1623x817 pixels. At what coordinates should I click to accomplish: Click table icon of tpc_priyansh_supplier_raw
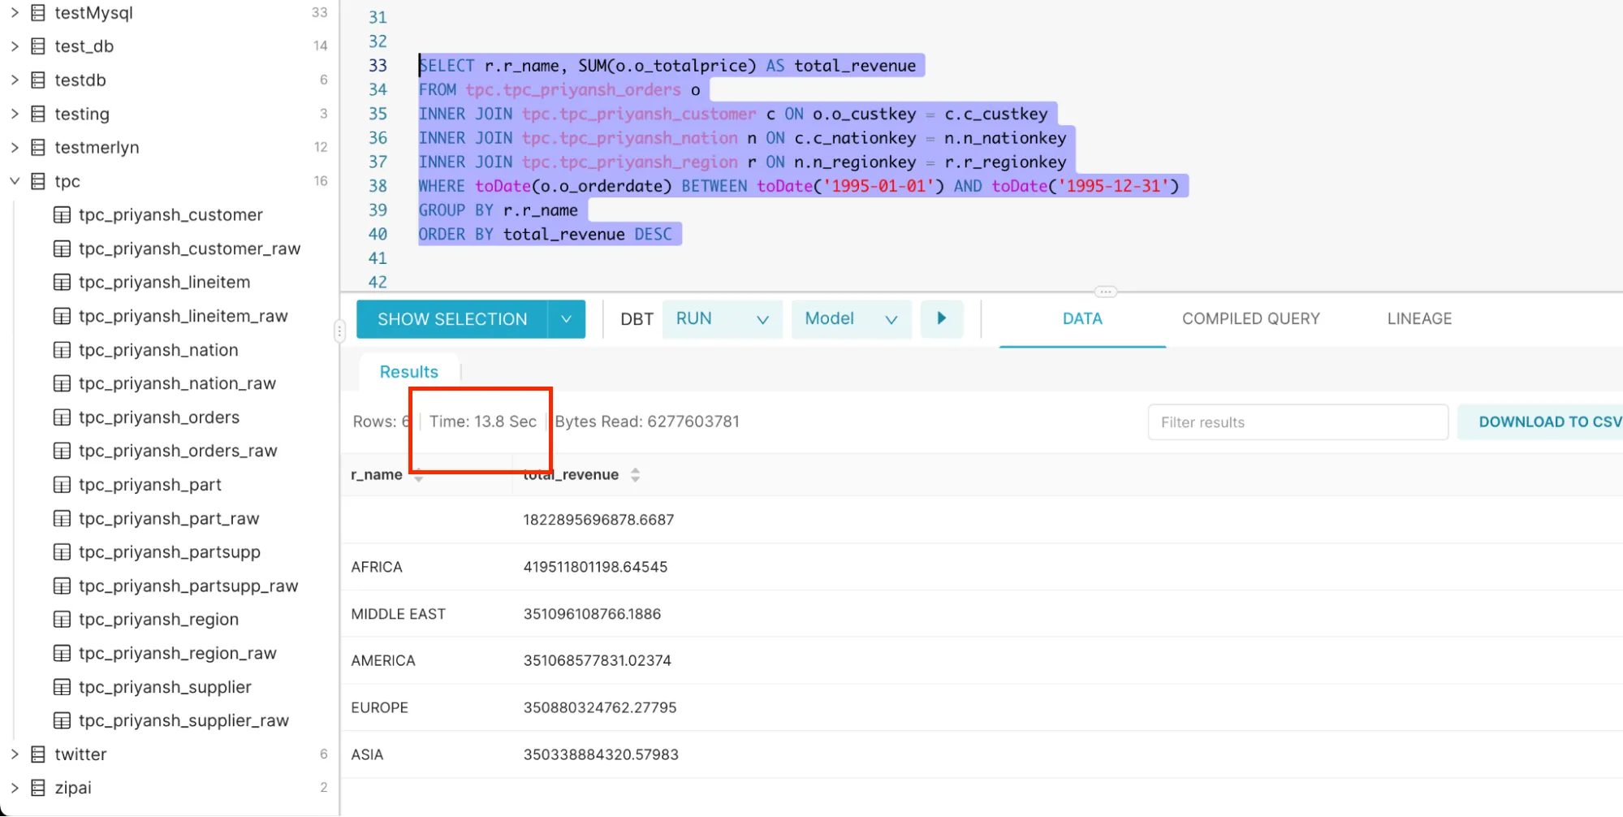(x=62, y=720)
